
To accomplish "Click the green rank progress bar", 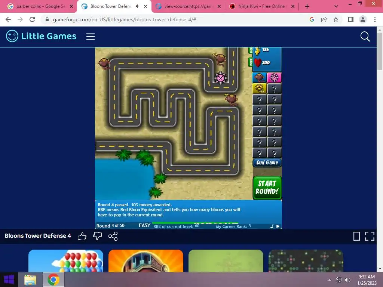I will [x=195, y=223].
